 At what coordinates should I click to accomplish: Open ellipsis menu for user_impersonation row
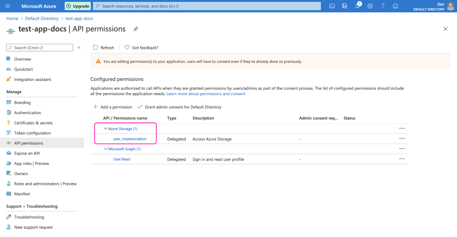click(x=402, y=138)
